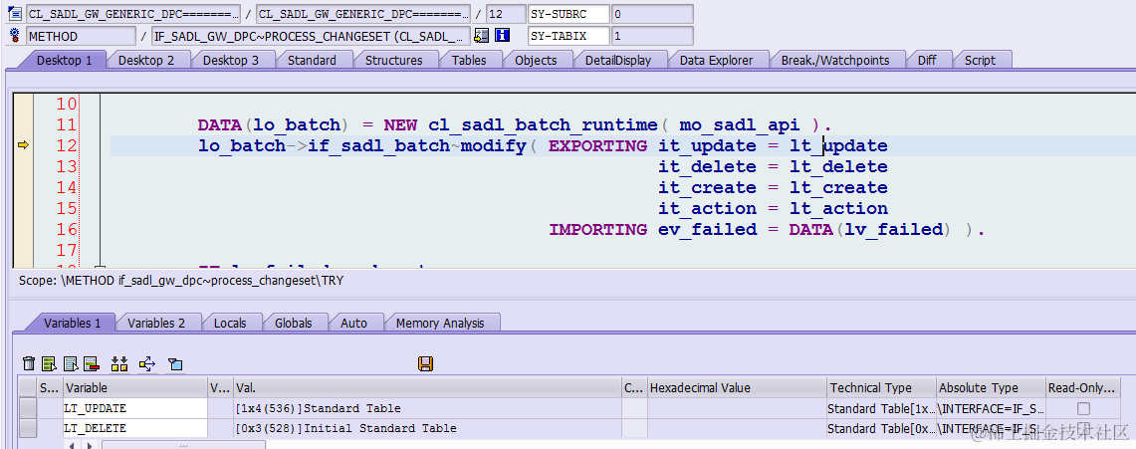
Task: Toggle Read-Only checkbox for LT_UPDATE
Action: 1083,408
